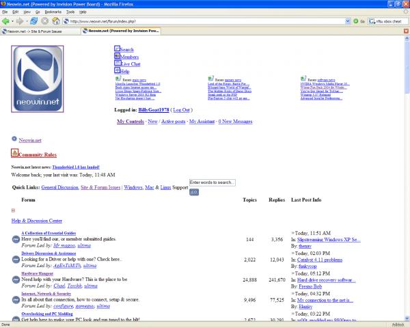
Task: Open the Go menu
Action: (x=38, y=12)
